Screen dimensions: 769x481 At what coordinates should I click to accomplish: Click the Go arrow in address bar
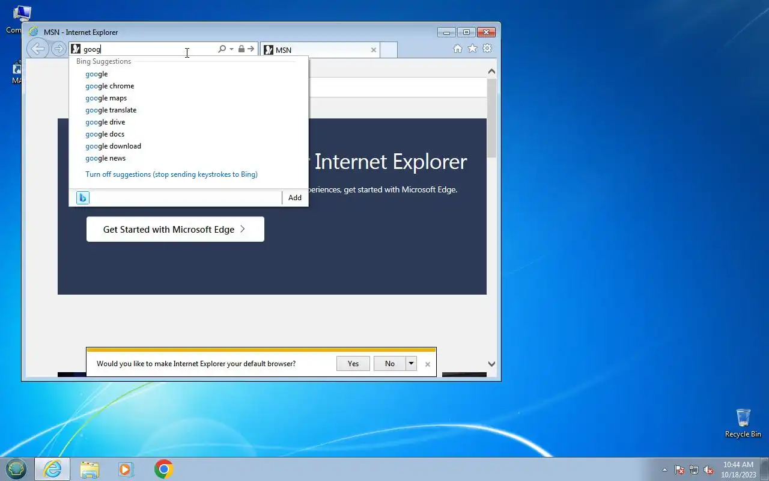point(251,49)
